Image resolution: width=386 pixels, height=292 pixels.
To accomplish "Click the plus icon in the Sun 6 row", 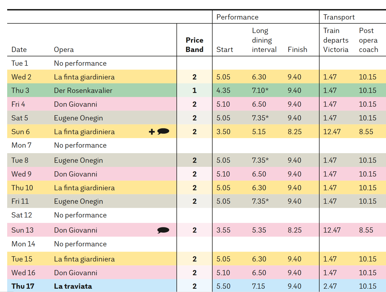I will (152, 132).
